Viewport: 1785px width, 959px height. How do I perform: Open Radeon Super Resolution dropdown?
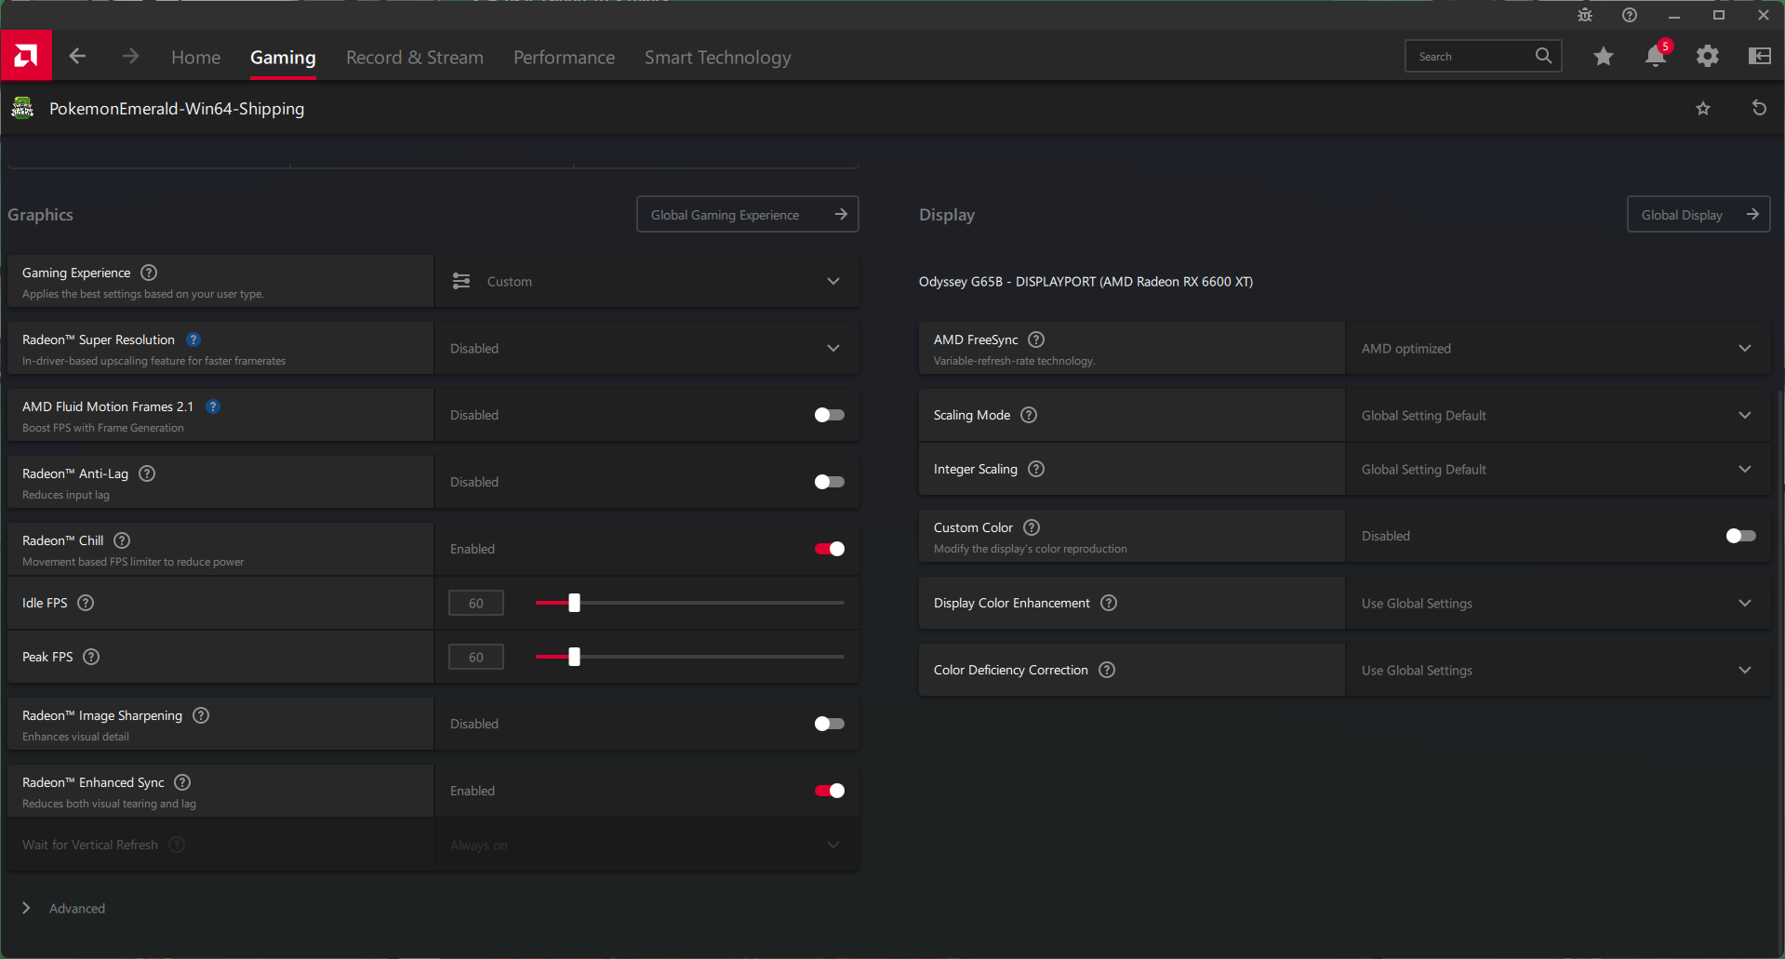(x=646, y=348)
